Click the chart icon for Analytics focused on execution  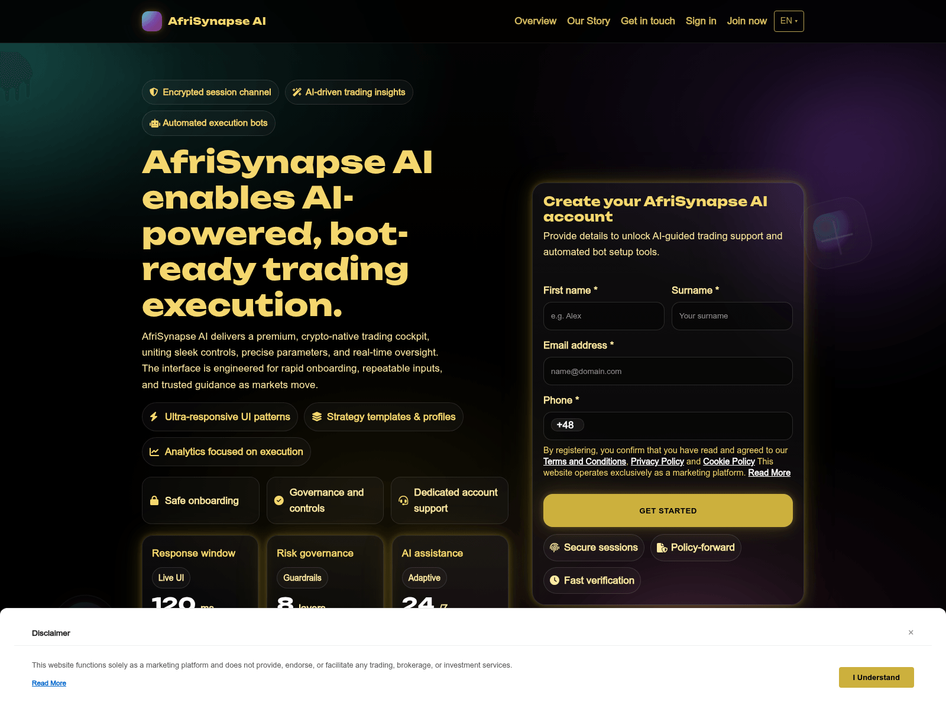point(154,451)
